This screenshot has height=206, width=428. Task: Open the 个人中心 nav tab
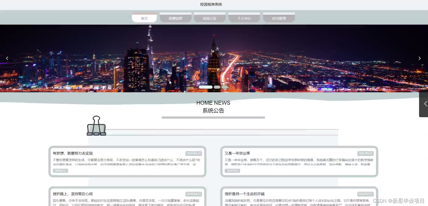244,18
